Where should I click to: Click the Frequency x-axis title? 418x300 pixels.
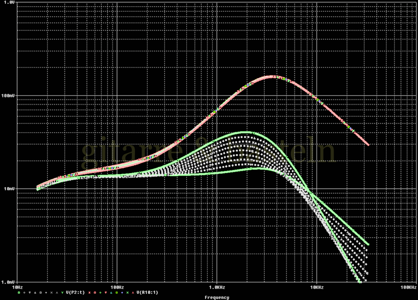tap(216, 297)
